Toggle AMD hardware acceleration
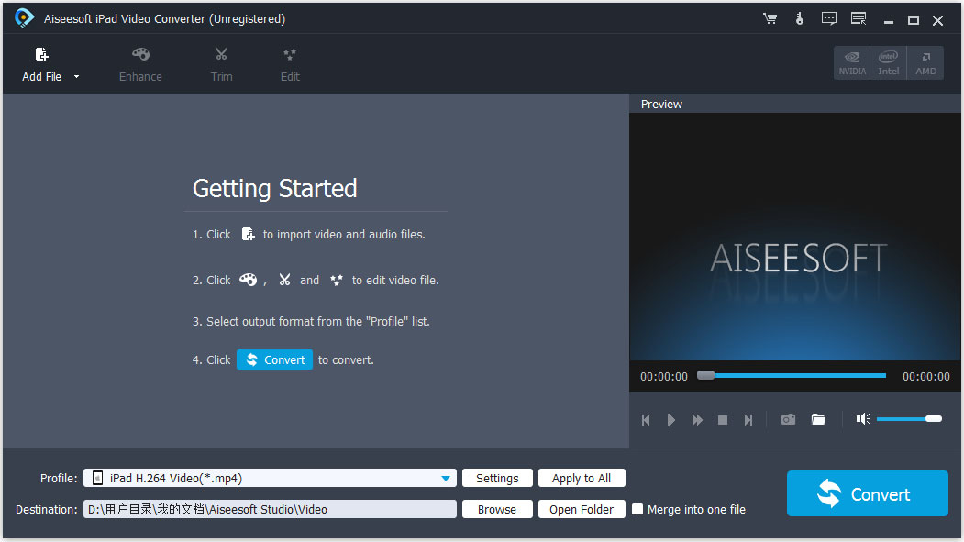Viewport: 964px width, 542px height. pyautogui.click(x=925, y=62)
